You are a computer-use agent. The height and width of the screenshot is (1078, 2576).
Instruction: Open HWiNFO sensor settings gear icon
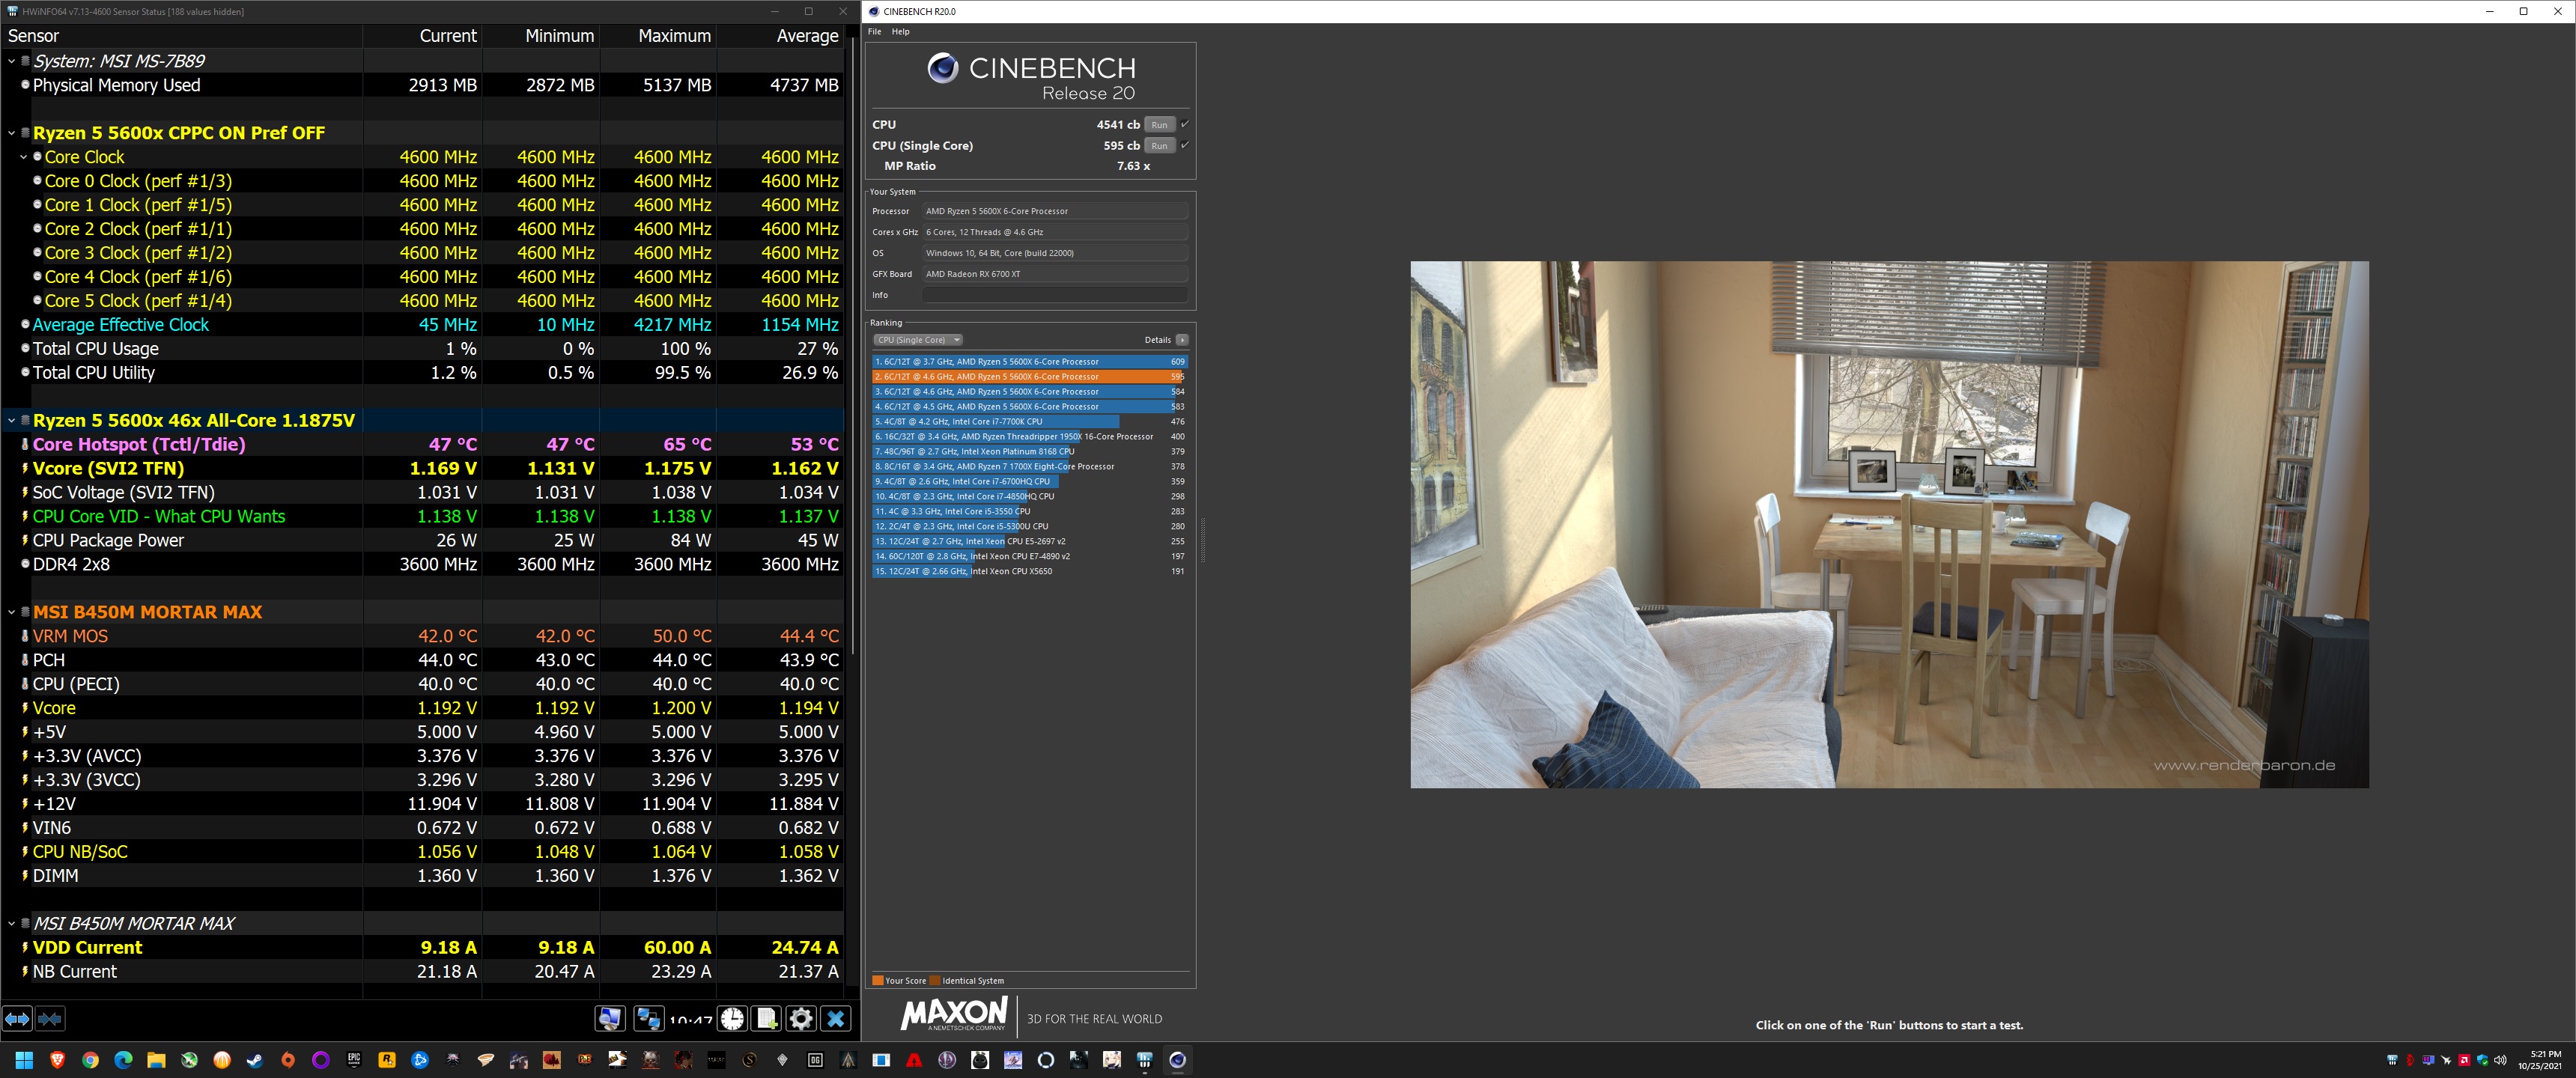tap(801, 1018)
